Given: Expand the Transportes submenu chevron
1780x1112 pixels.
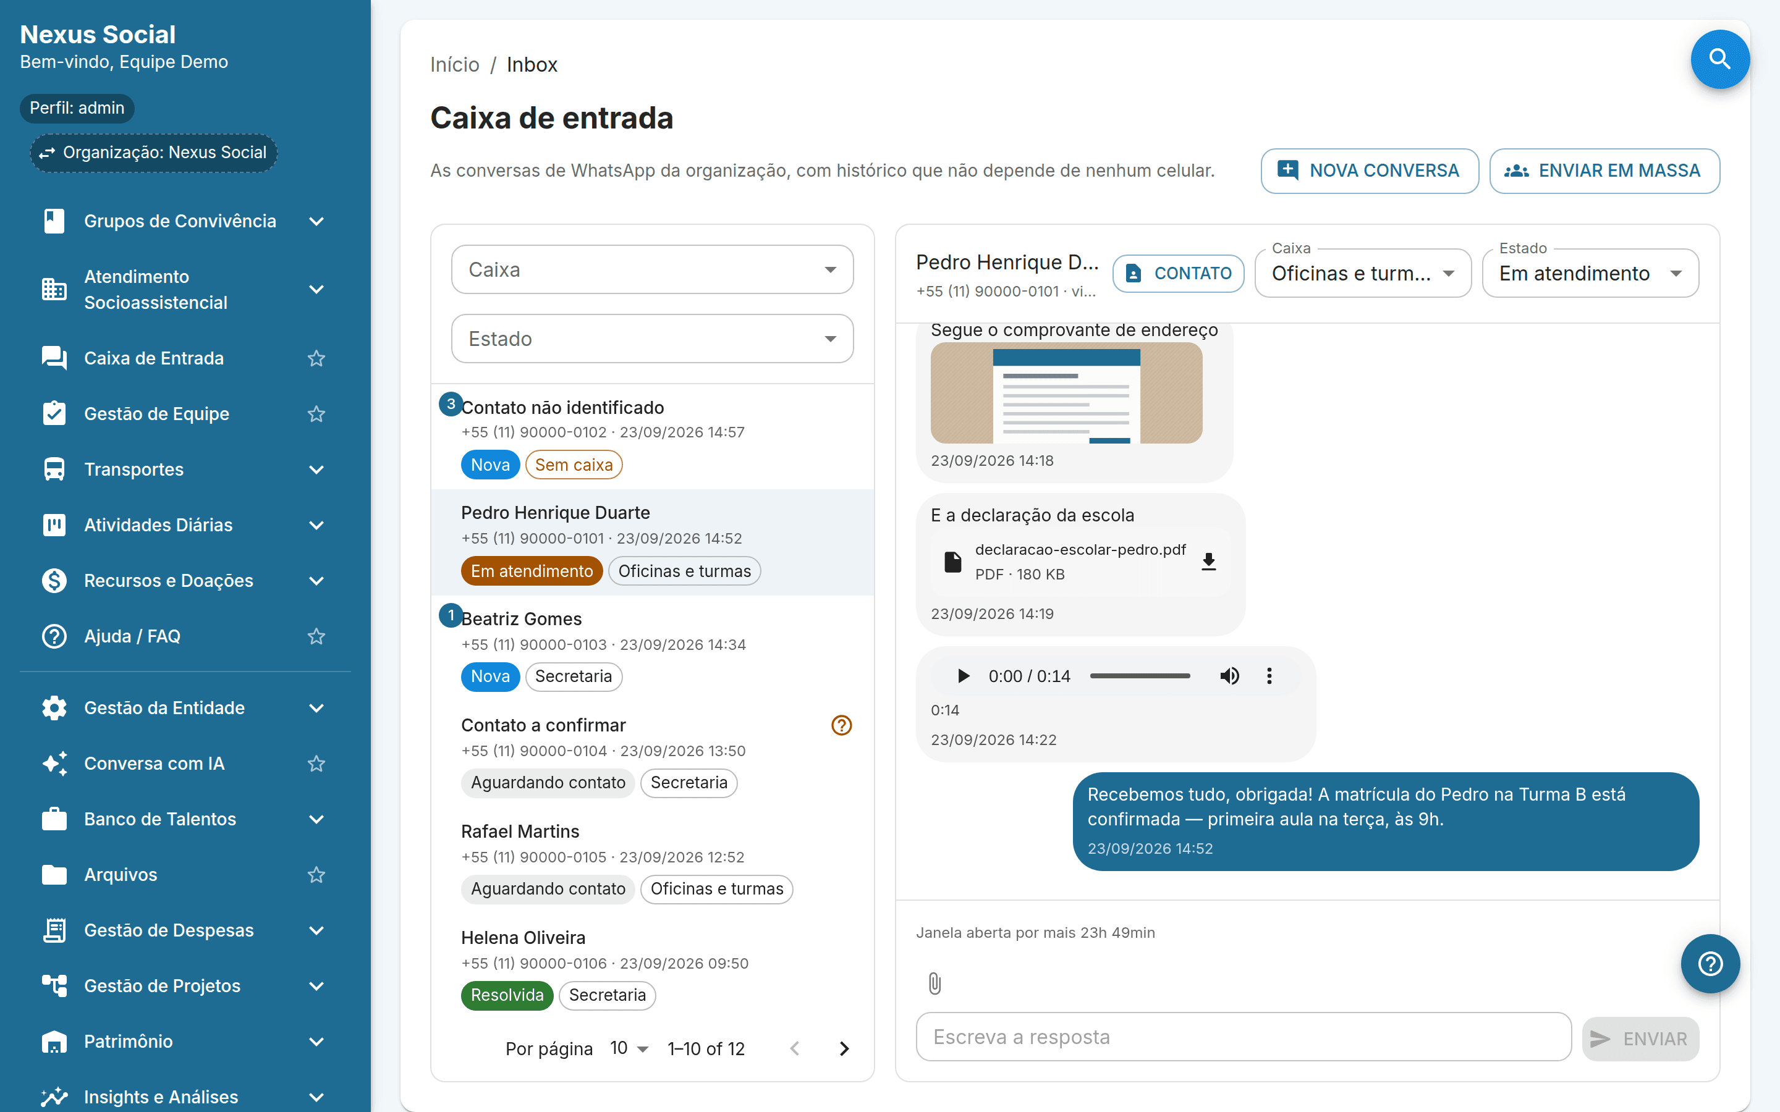Looking at the screenshot, I should [x=316, y=470].
